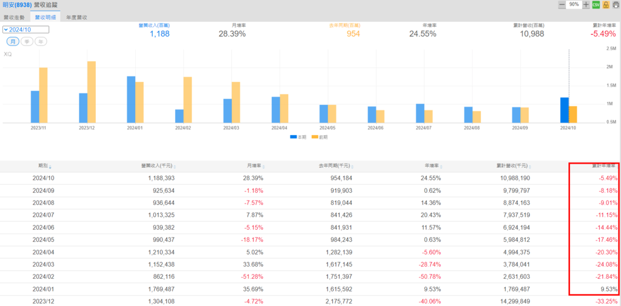Click the -7.57% monthly growth cell
The width and height of the screenshot is (621, 306).
pos(254,203)
